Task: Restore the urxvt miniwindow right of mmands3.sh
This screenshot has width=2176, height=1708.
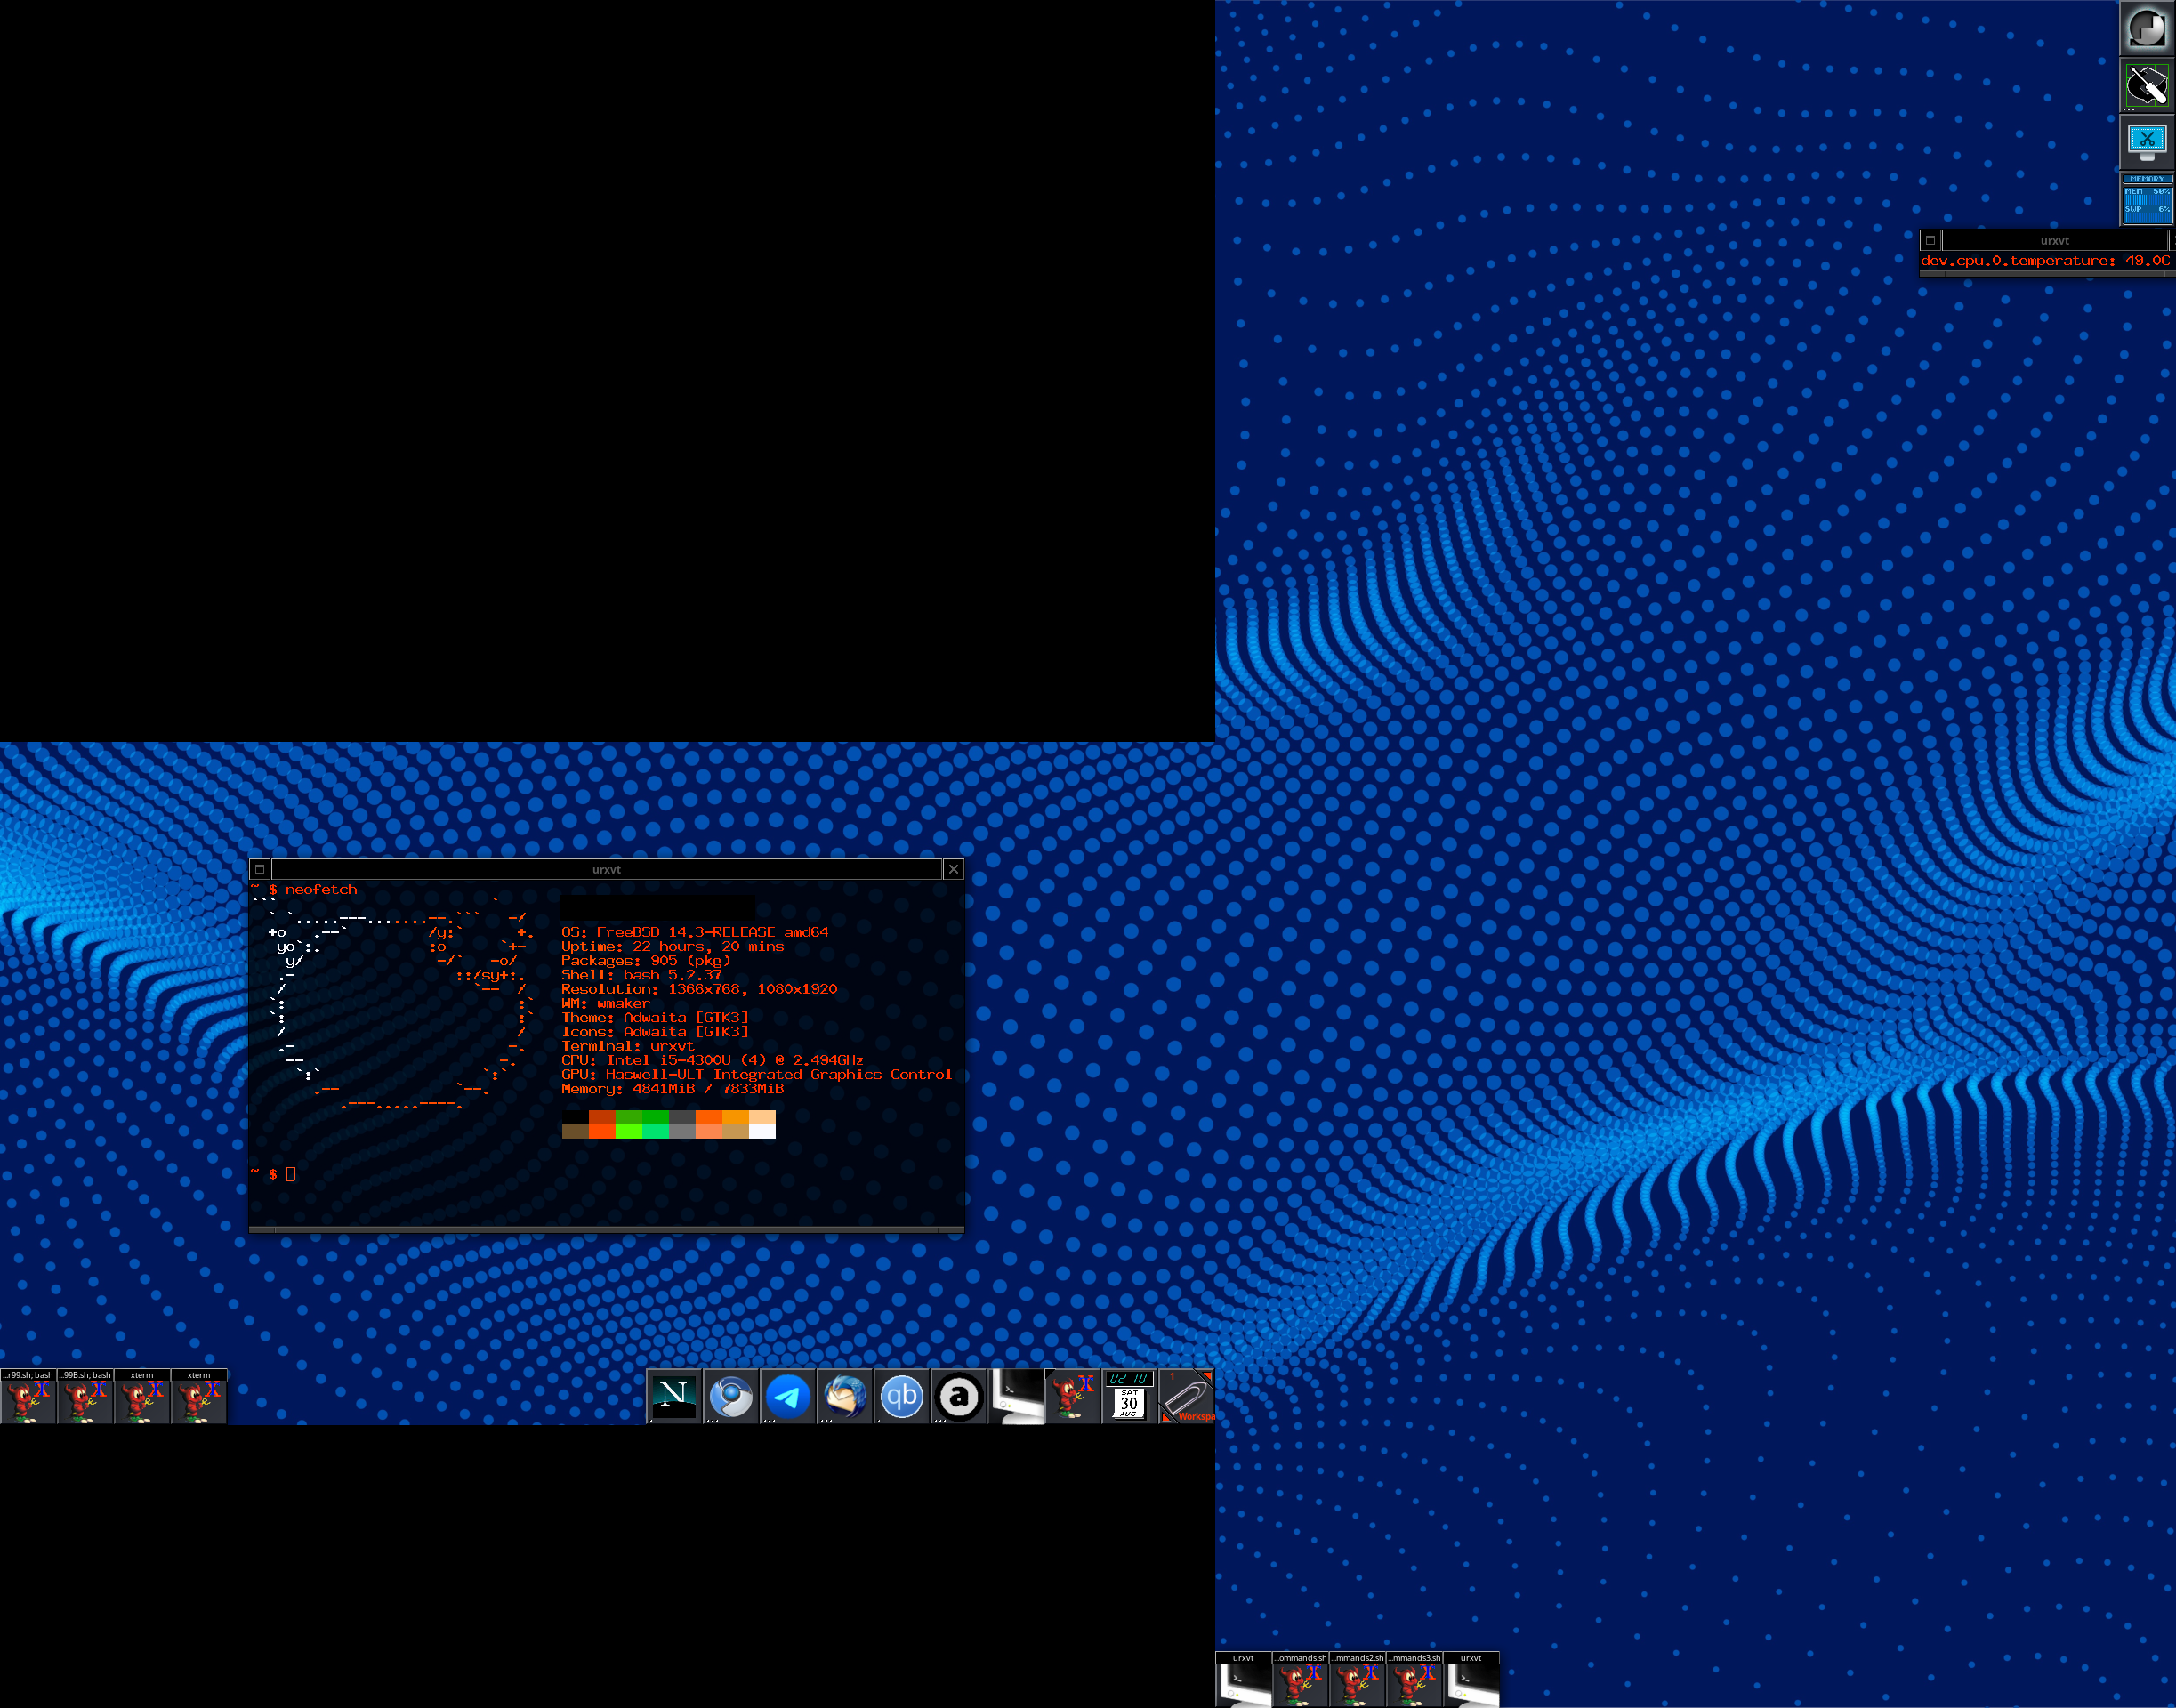Action: pos(1471,1679)
